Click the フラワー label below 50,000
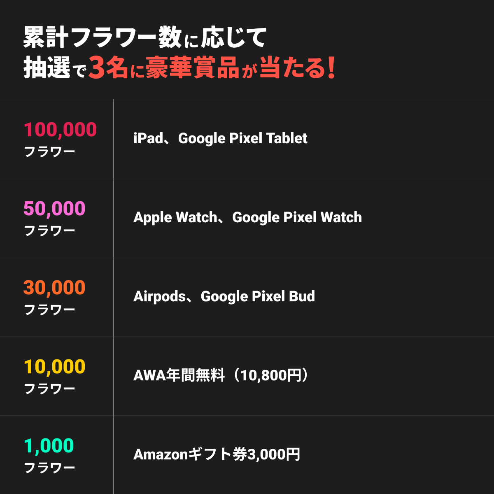The height and width of the screenshot is (494, 494). coord(49,231)
